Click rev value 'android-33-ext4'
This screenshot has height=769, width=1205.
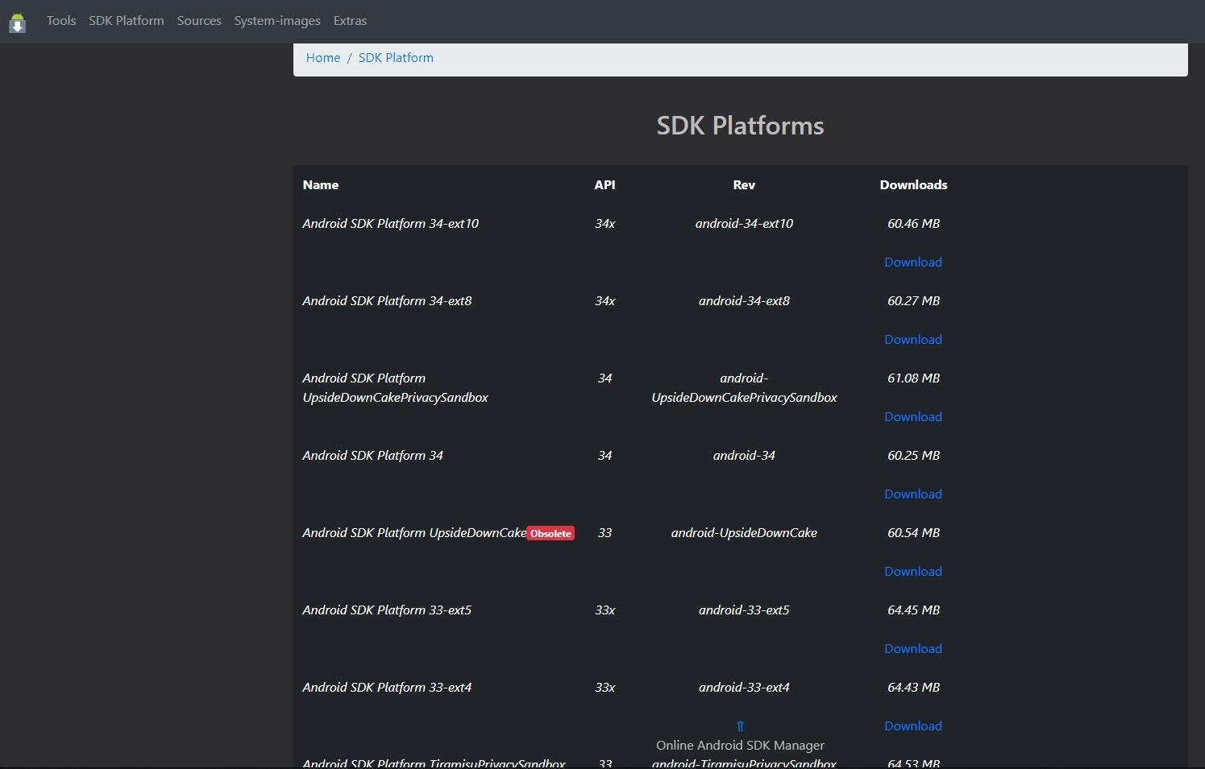744,688
